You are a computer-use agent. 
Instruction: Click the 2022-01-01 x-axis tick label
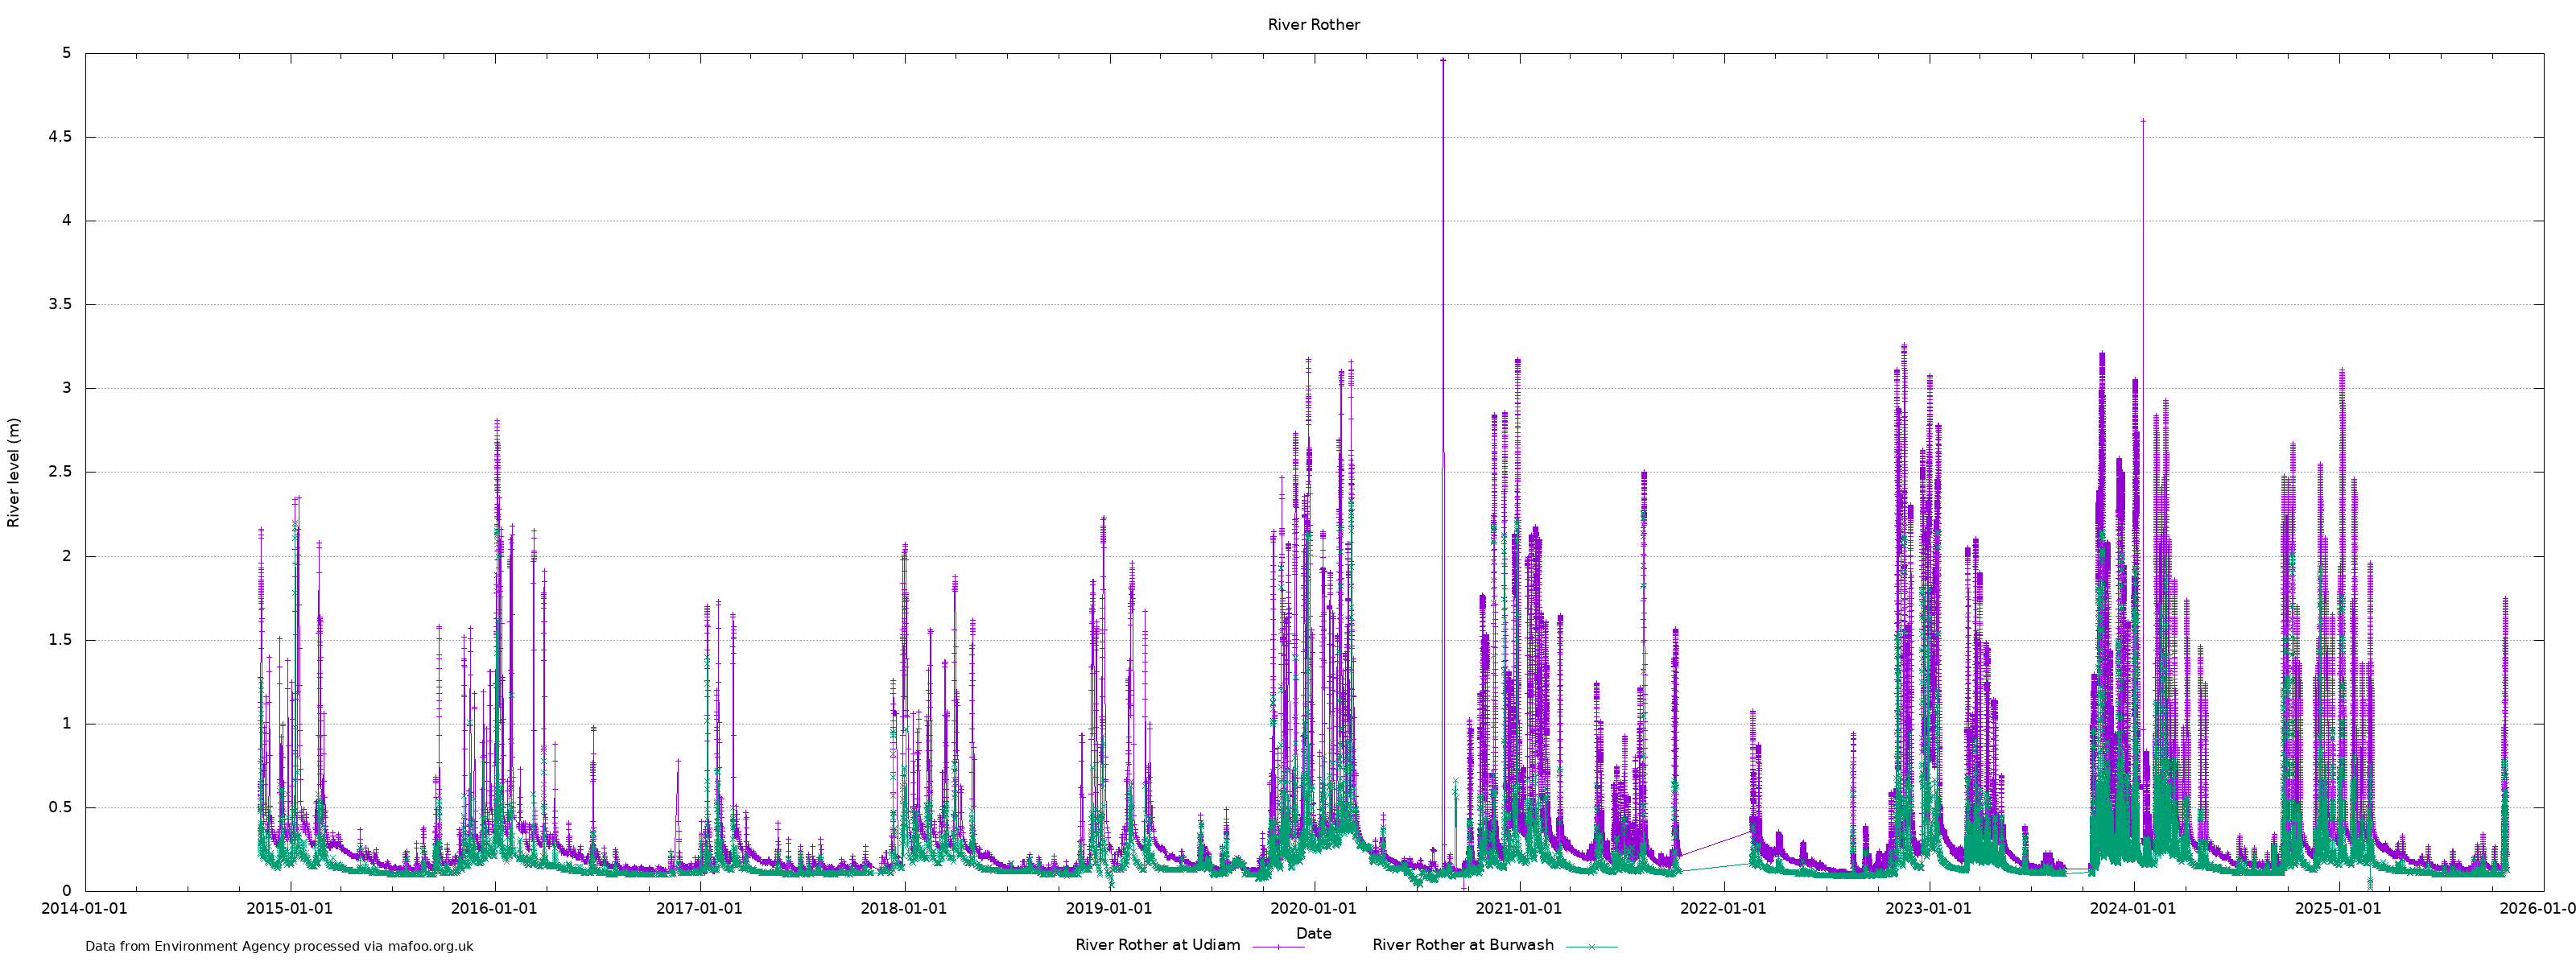point(1723,908)
